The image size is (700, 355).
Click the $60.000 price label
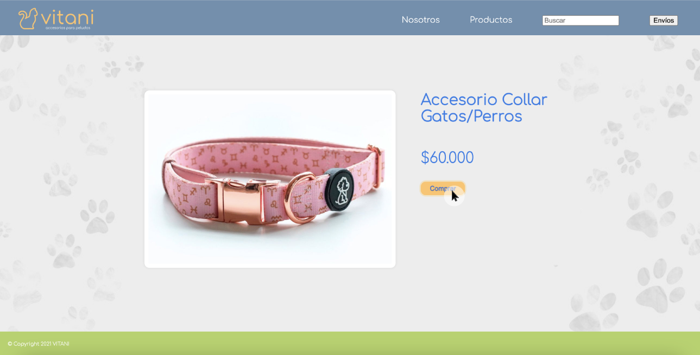[447, 158]
